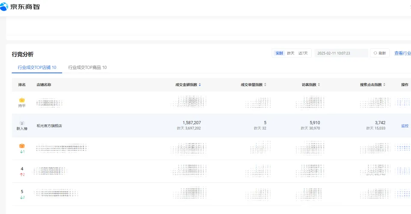Screen dimensions: 411x214
Task: Sort by 搜索点击指数 arrow icon
Action: pyautogui.click(x=384, y=85)
